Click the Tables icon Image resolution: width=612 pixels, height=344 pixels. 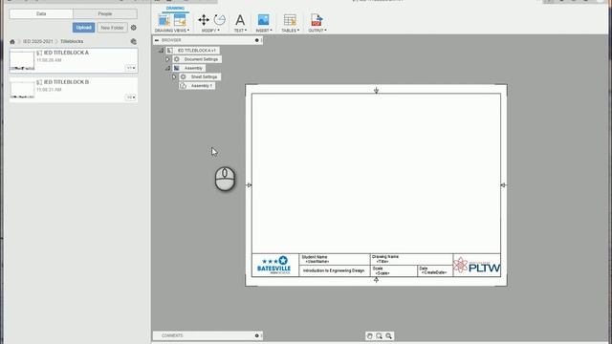tap(290, 20)
